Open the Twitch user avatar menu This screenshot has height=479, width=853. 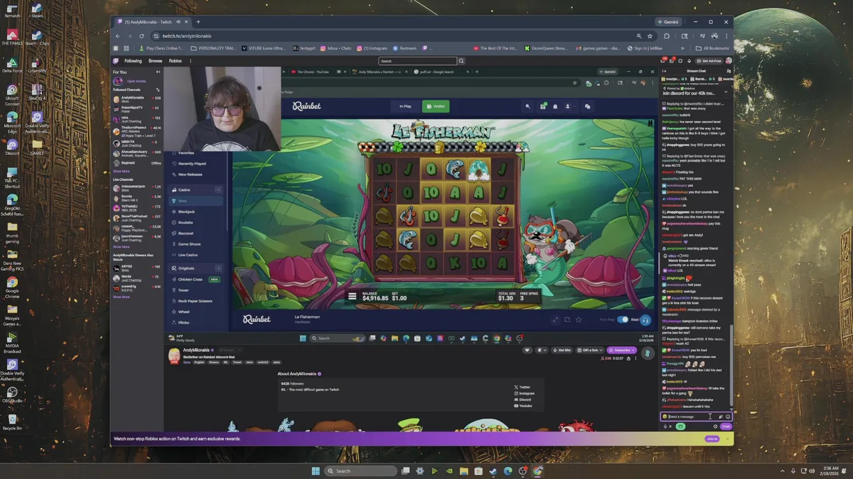coord(728,61)
